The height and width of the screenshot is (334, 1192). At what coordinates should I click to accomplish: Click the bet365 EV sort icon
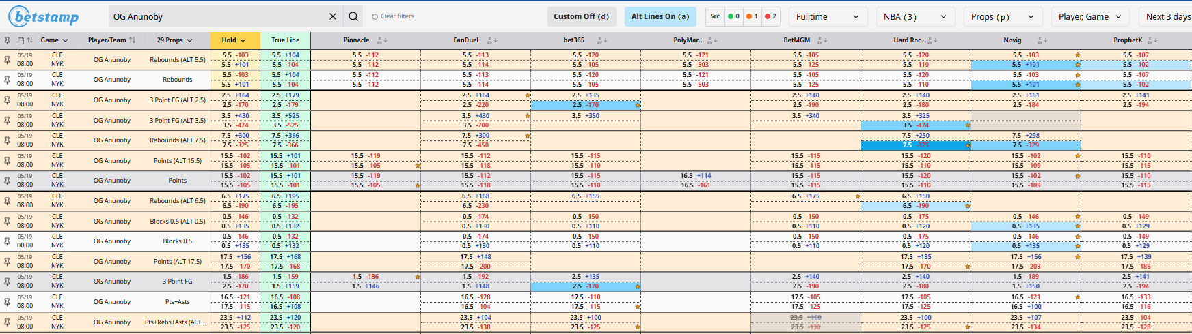(x=602, y=40)
